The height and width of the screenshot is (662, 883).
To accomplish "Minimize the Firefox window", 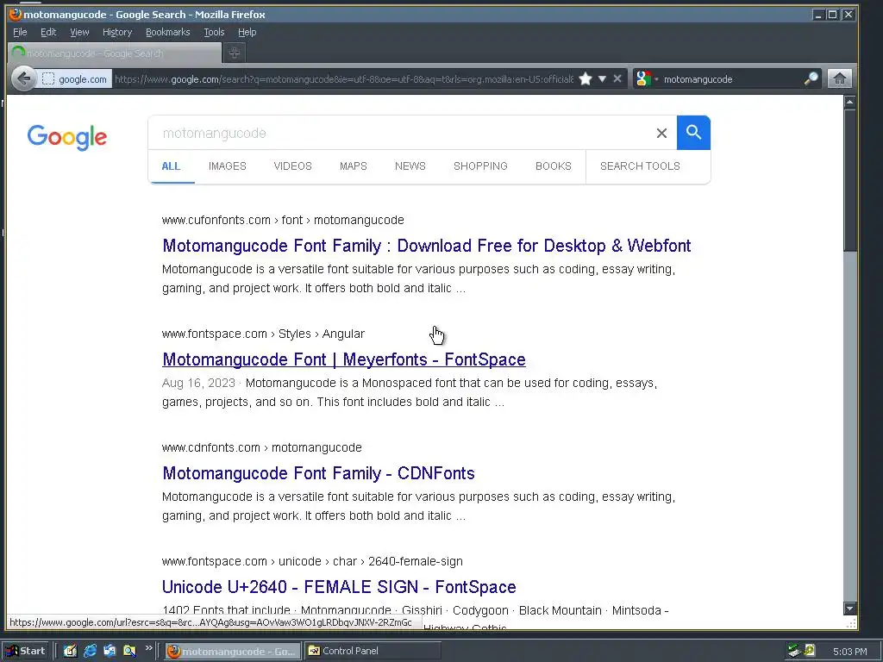I will point(818,15).
